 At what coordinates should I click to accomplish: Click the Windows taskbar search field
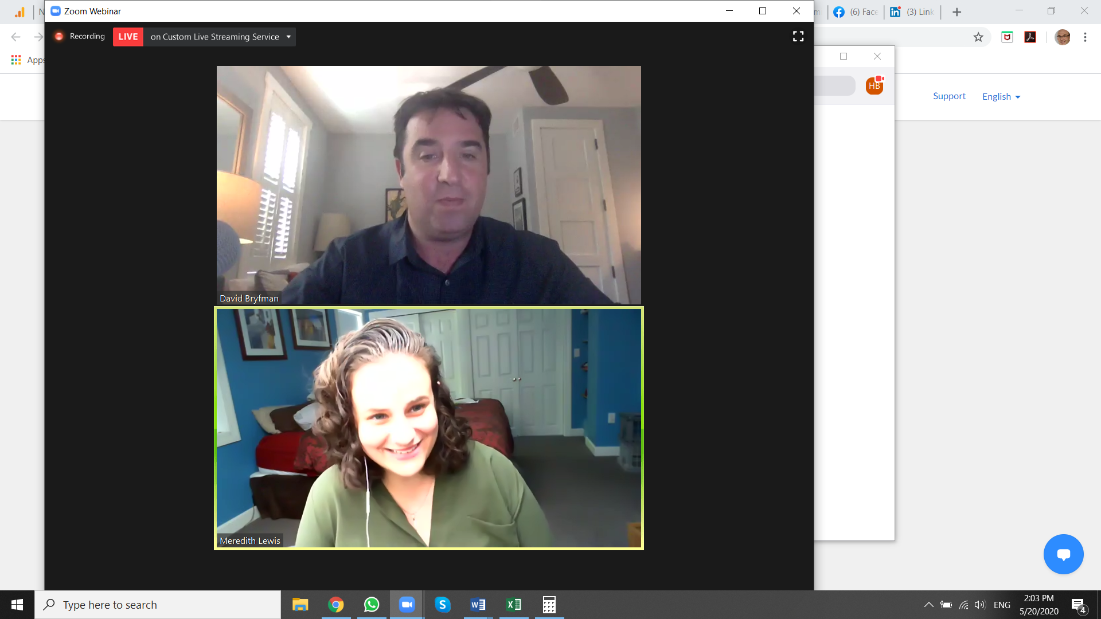158,605
